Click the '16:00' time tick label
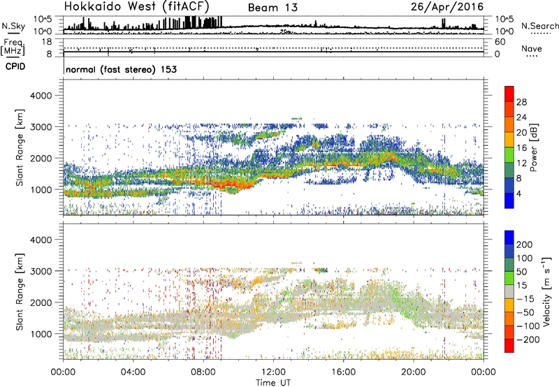The image size is (559, 387). coord(343,372)
